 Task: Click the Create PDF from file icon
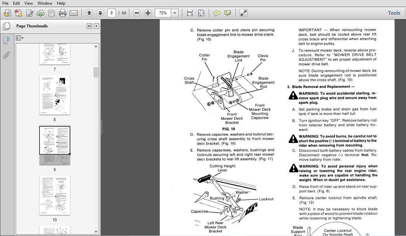click(x=18, y=13)
